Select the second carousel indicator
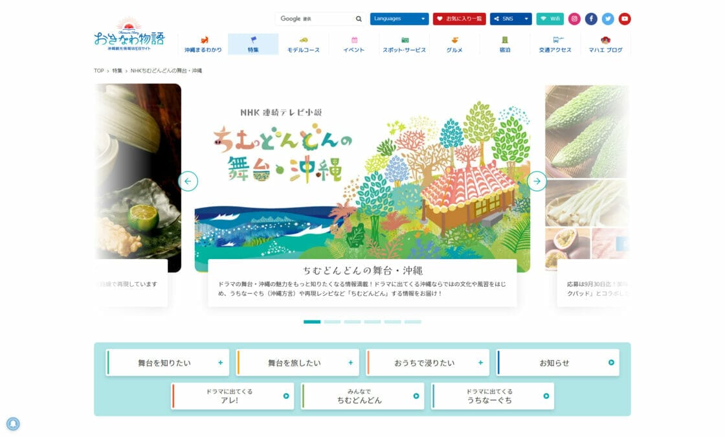Viewport: 725px width, 437px height. 332,322
